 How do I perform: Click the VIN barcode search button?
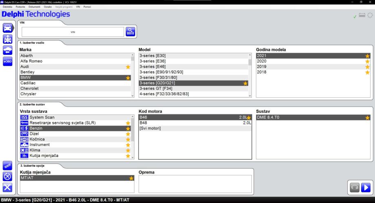(130, 31)
